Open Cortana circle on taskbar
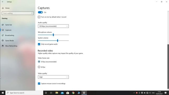Screen dimensions: 169x95 coord(46,93)
